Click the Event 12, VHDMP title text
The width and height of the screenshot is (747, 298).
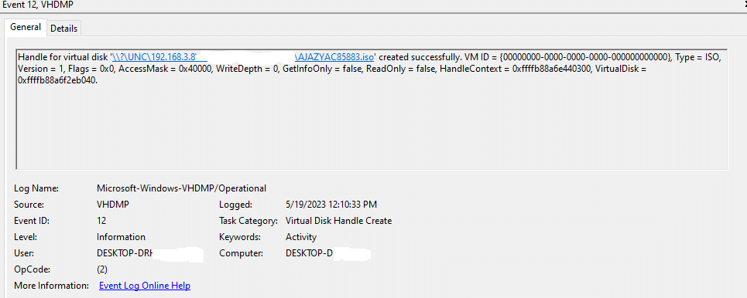pos(38,5)
